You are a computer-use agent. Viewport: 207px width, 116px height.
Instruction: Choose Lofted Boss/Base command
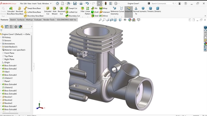[32, 12]
